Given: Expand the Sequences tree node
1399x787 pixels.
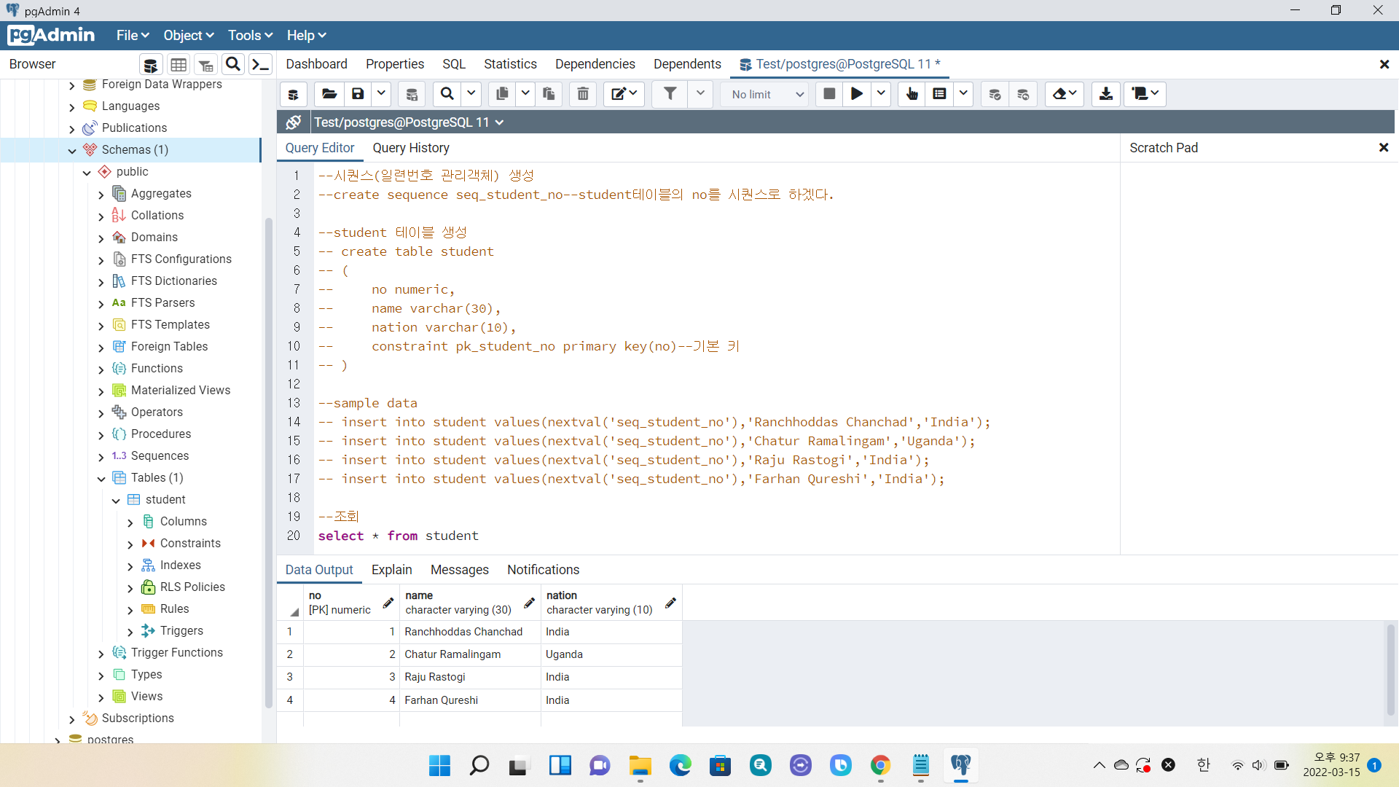Looking at the screenshot, I should [x=101, y=457].
